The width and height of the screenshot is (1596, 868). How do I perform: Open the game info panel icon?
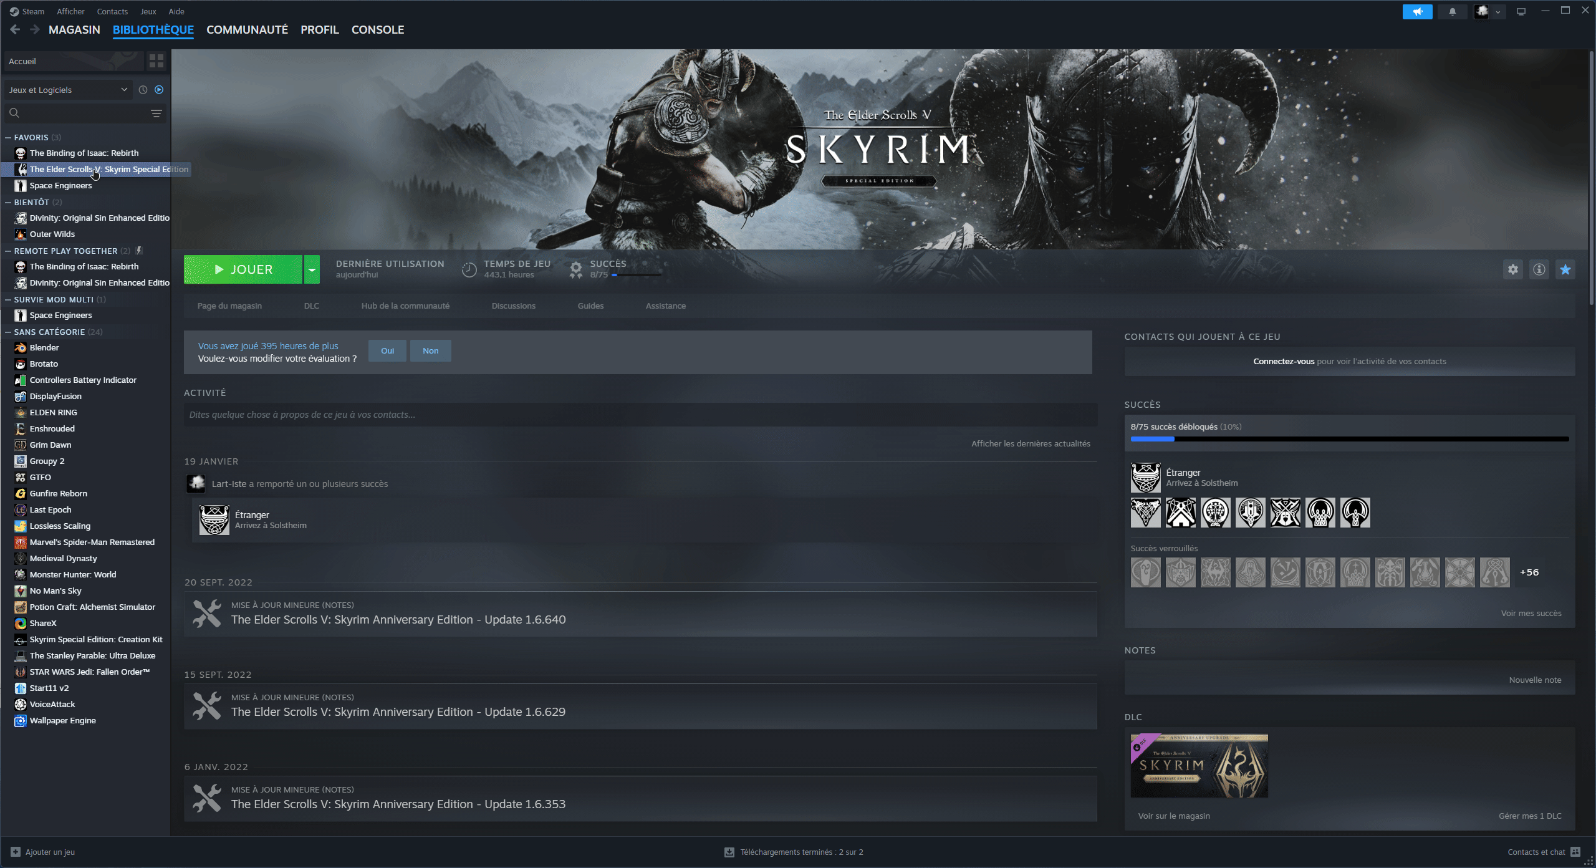[1539, 269]
